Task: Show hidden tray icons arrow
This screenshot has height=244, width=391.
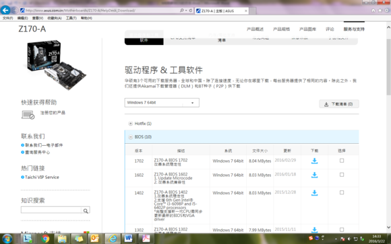Action: click(x=336, y=239)
